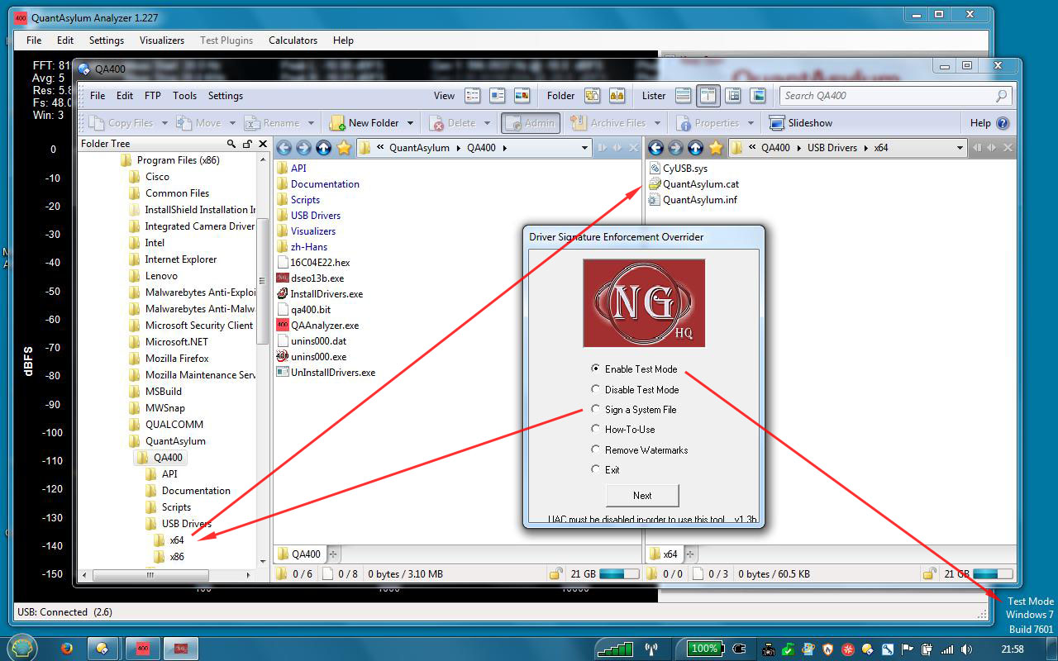The height and width of the screenshot is (661, 1058).
Task: Click Folder Tree search icon
Action: click(231, 144)
